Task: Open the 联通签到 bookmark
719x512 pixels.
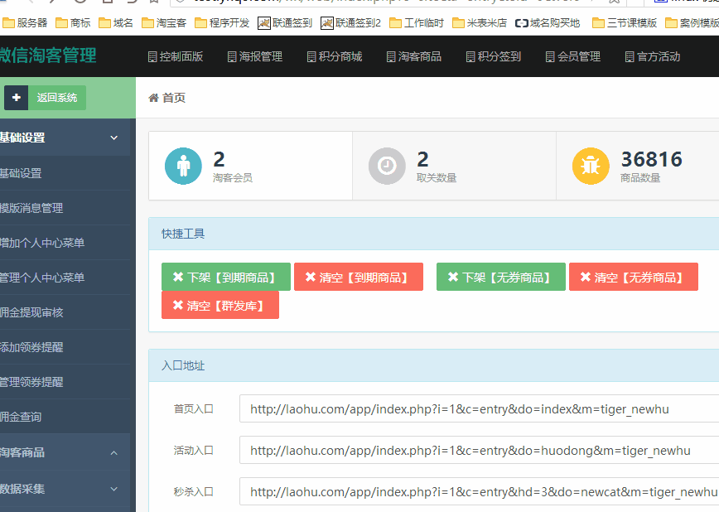Action: 287,23
